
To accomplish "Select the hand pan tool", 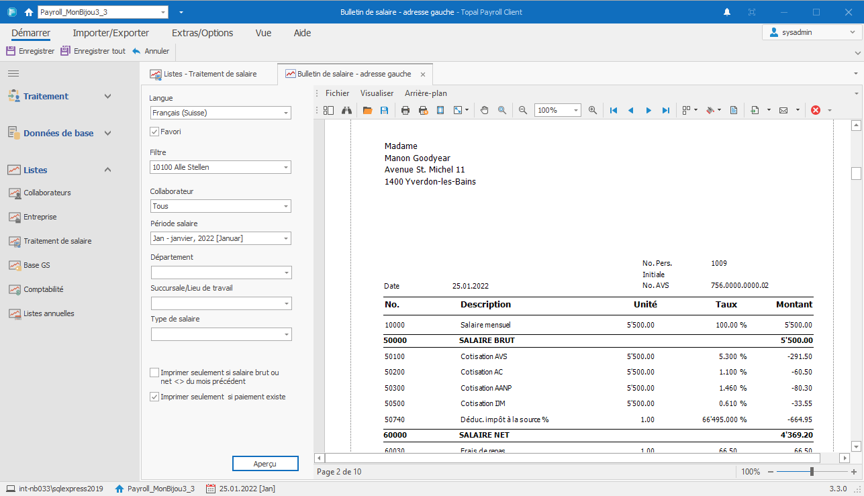I will pyautogui.click(x=485, y=110).
